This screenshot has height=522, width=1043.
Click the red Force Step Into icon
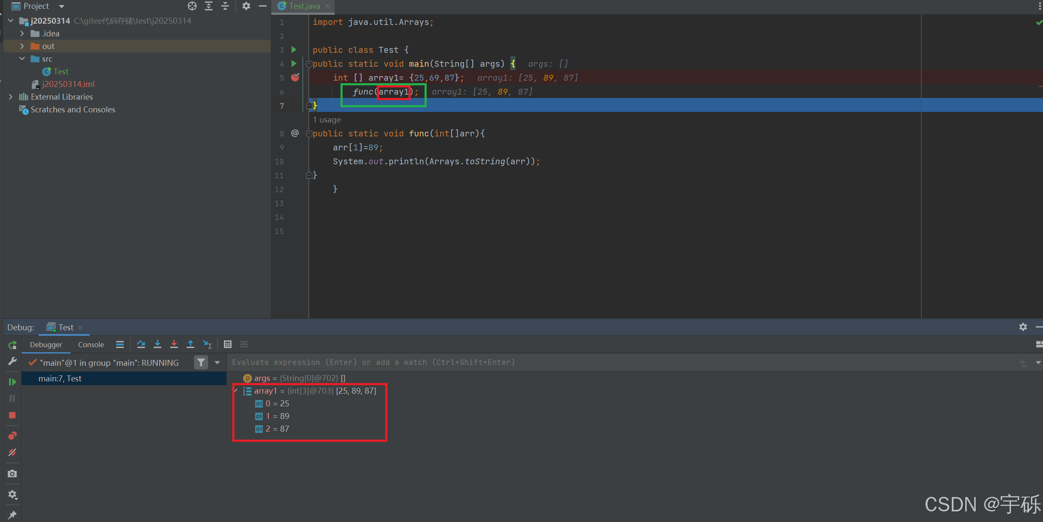click(x=174, y=344)
